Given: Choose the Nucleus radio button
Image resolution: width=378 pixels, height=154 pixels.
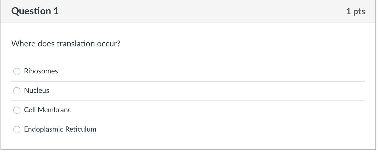Looking at the screenshot, I should click(17, 91).
